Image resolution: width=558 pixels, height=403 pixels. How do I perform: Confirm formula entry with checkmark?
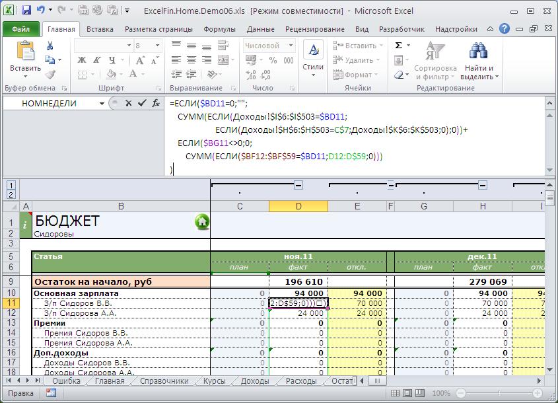point(142,103)
